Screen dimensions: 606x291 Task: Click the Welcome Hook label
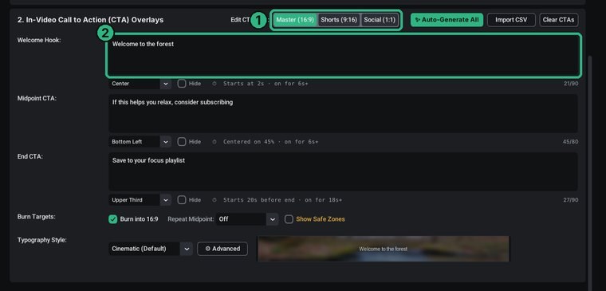pyautogui.click(x=39, y=40)
